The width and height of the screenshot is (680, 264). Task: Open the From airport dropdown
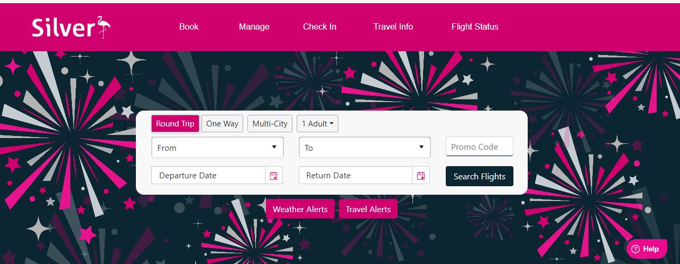[x=217, y=148]
